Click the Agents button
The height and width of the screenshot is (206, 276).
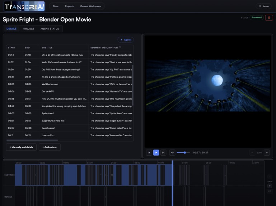pyautogui.click(x=126, y=40)
